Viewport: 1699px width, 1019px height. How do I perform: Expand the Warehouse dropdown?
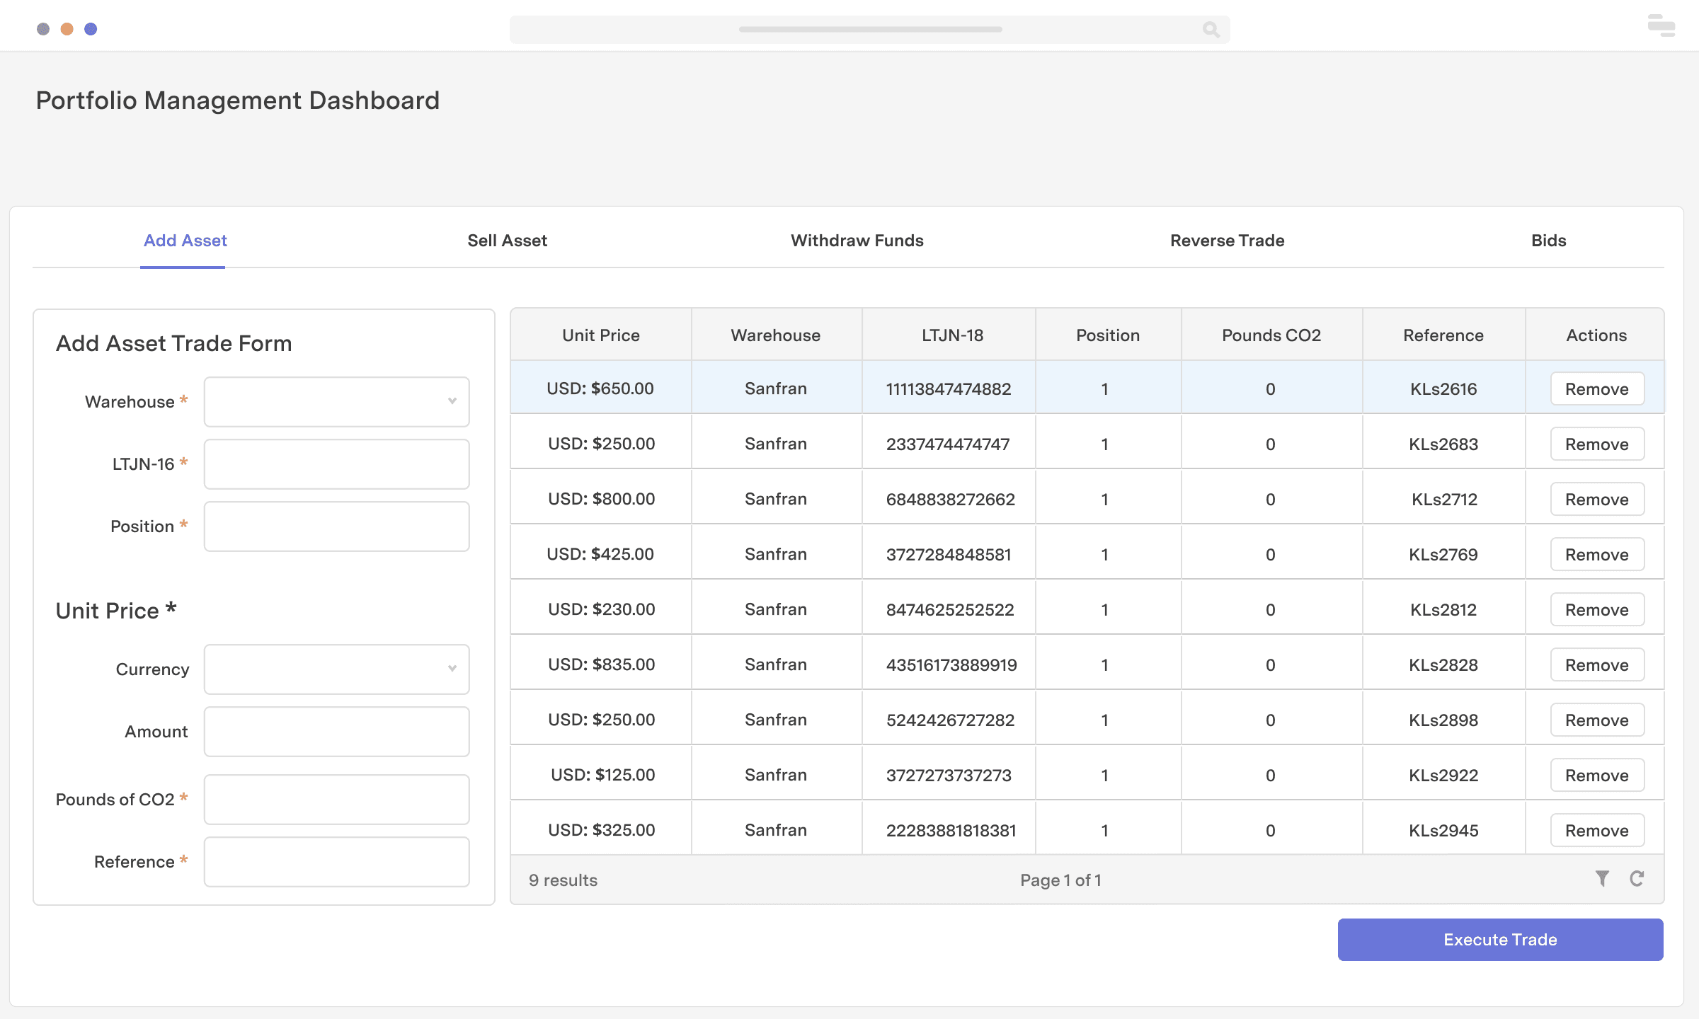click(x=337, y=402)
